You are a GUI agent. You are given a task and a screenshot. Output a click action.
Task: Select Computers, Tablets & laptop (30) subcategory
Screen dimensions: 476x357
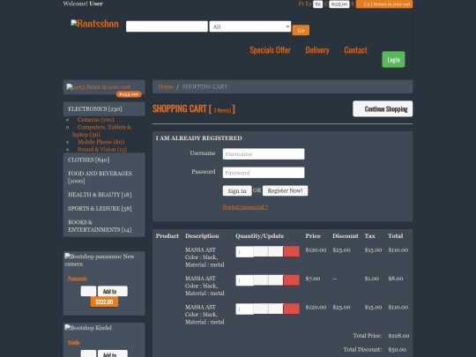click(101, 130)
